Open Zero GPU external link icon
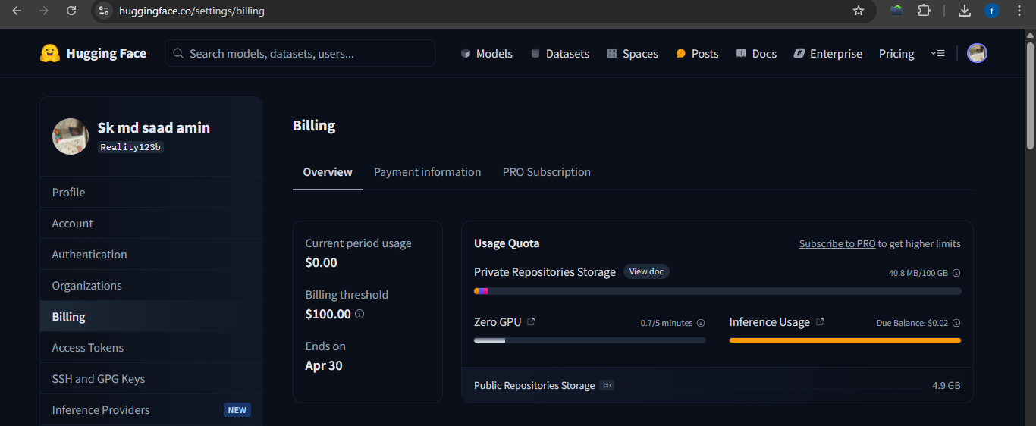Image resolution: width=1036 pixels, height=426 pixels. tap(531, 322)
